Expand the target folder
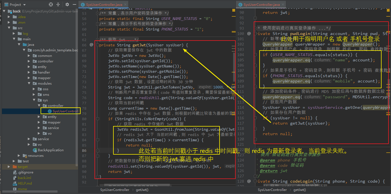This screenshot has height=194, width=391. click(x=9, y=167)
